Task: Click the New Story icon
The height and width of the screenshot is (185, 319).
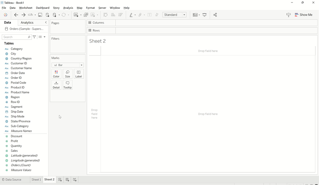Action: click(x=75, y=180)
